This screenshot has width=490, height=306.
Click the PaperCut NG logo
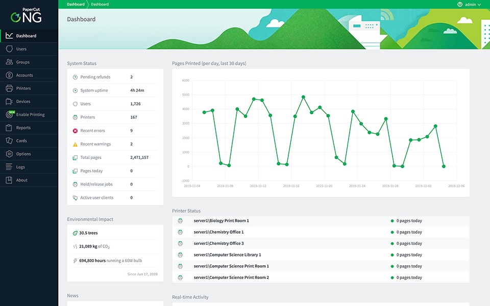27,15
